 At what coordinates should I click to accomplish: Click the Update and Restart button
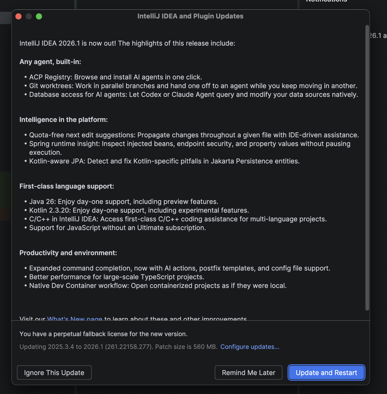326,372
